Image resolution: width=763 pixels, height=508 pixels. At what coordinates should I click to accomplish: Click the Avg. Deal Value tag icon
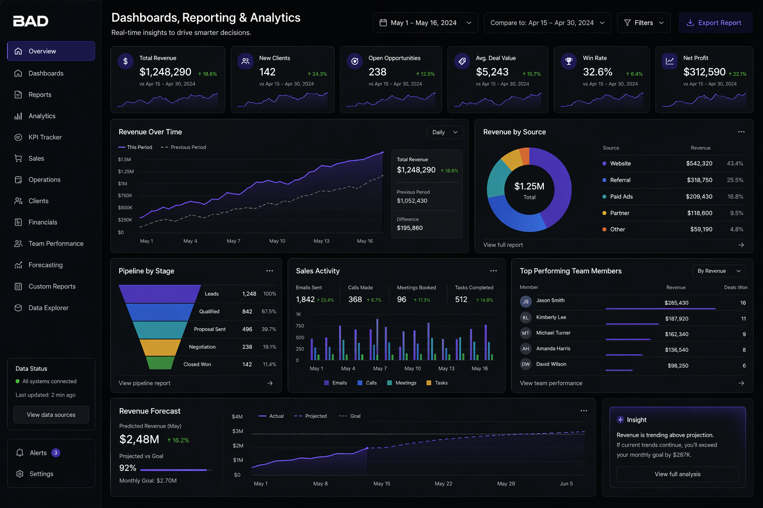(x=462, y=62)
